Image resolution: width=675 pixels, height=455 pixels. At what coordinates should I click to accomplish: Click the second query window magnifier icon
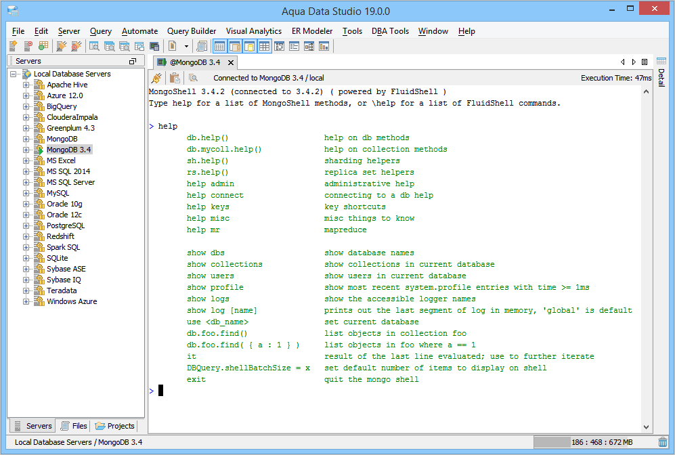point(110,46)
